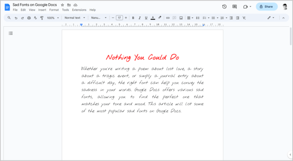Star the document title
Viewport: 293px width, 161px height.
pos(63,5)
